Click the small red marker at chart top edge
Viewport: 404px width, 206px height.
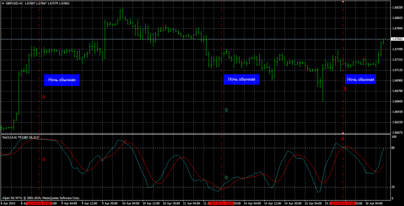tap(343, 1)
